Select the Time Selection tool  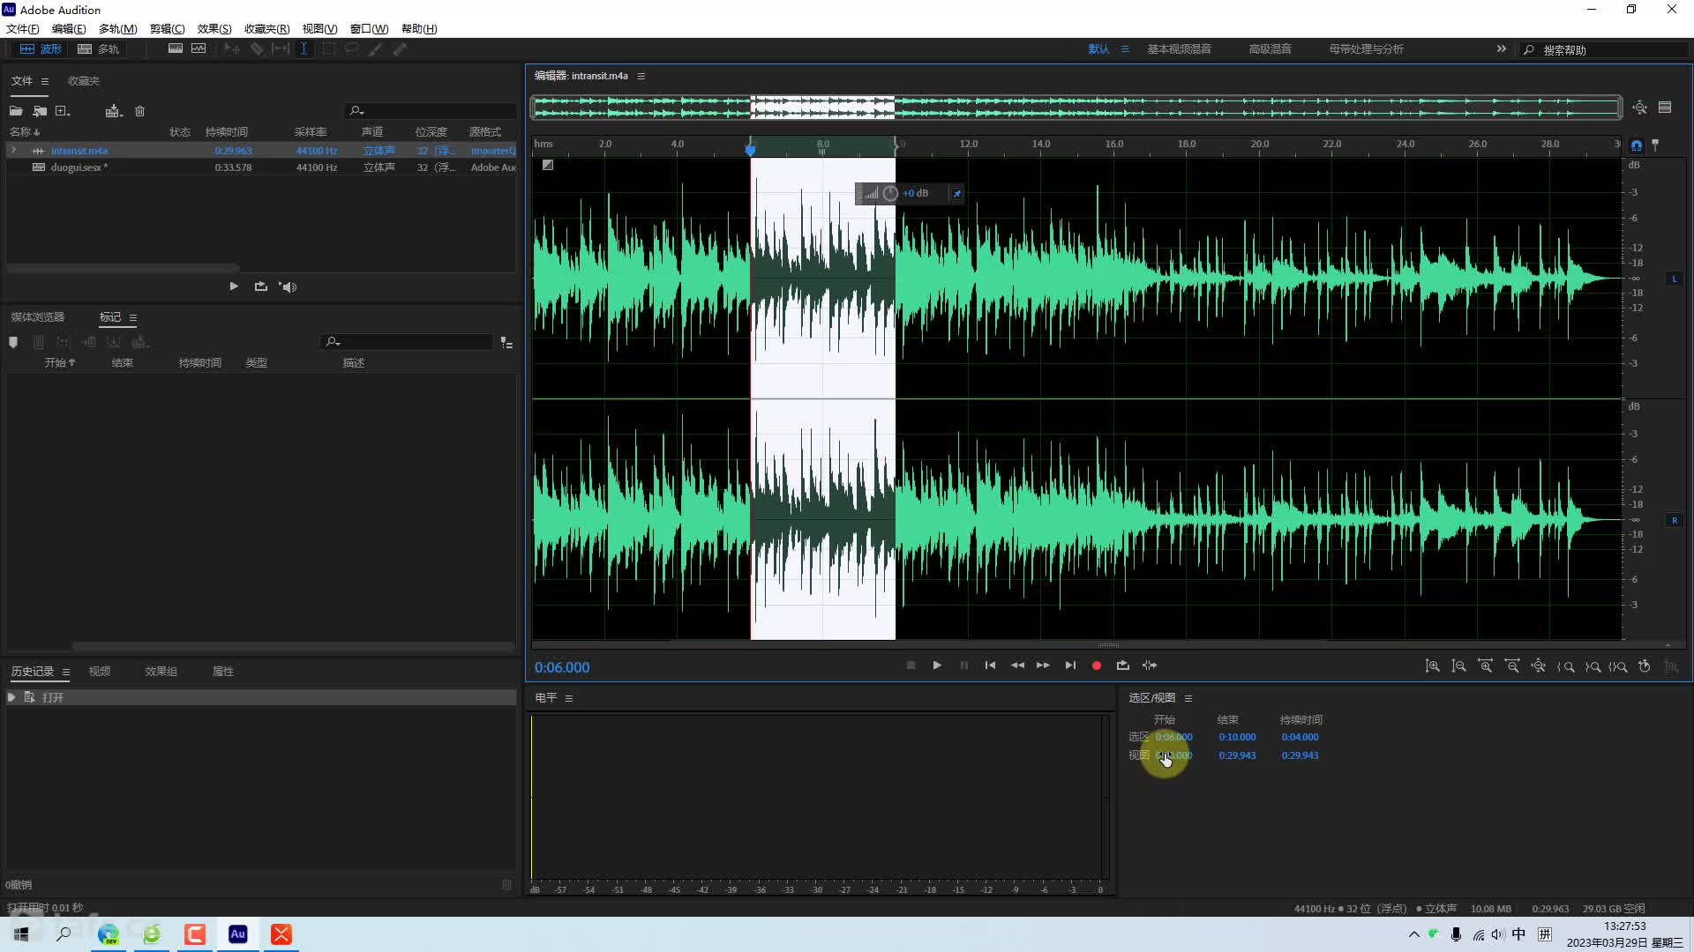click(x=304, y=49)
